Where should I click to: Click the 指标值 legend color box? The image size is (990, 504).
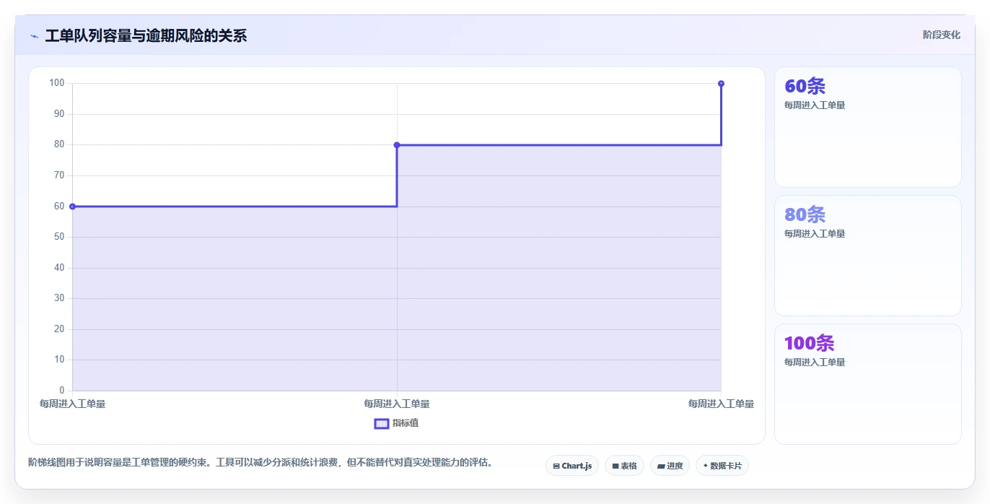click(x=382, y=423)
